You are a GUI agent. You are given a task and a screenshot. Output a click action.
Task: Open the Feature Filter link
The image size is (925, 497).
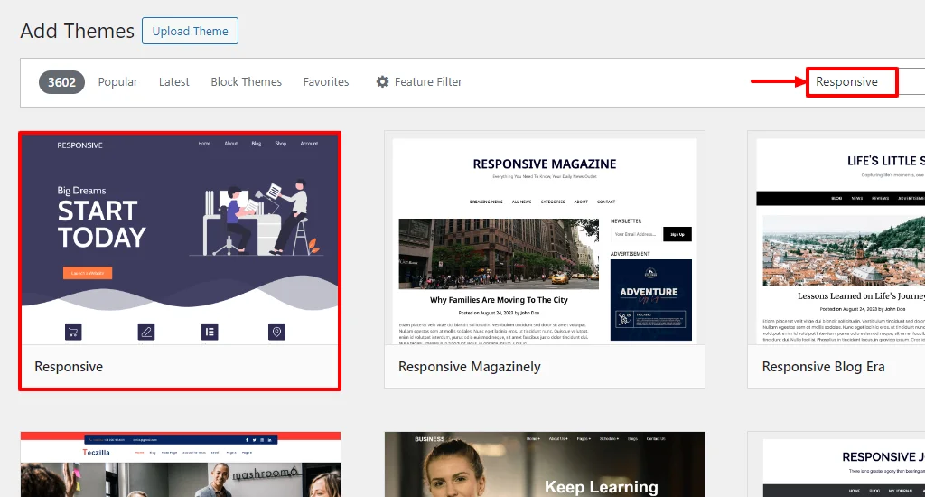click(x=419, y=82)
